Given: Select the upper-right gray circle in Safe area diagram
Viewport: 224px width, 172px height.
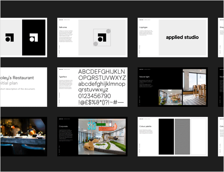Looking at the screenshot, I should 108,31.
